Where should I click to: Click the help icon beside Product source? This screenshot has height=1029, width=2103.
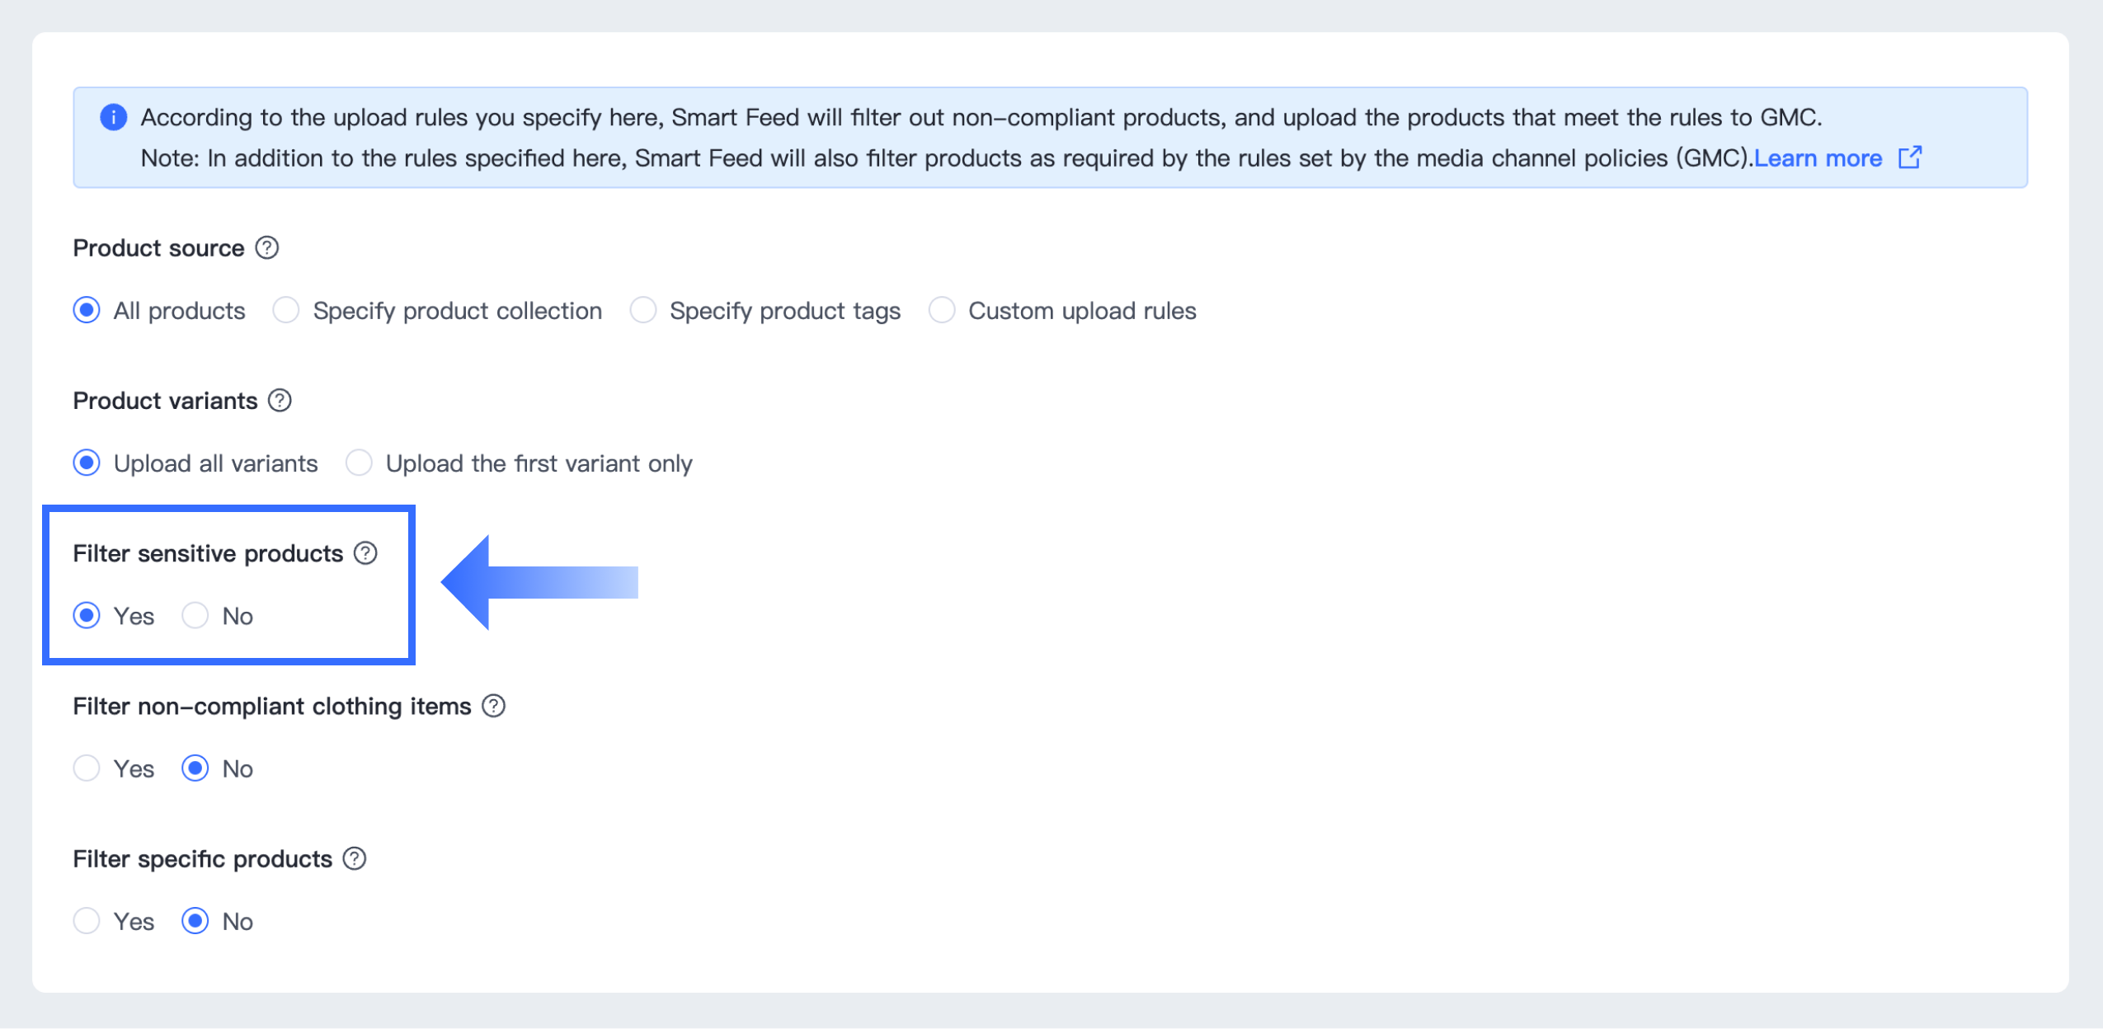click(267, 247)
